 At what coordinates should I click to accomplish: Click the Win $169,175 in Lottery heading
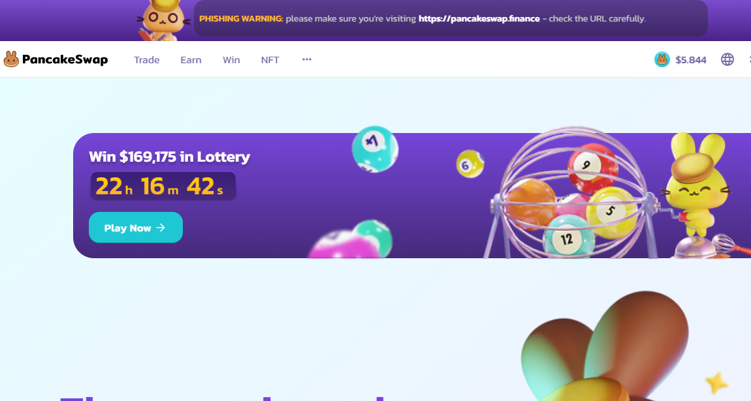point(170,156)
